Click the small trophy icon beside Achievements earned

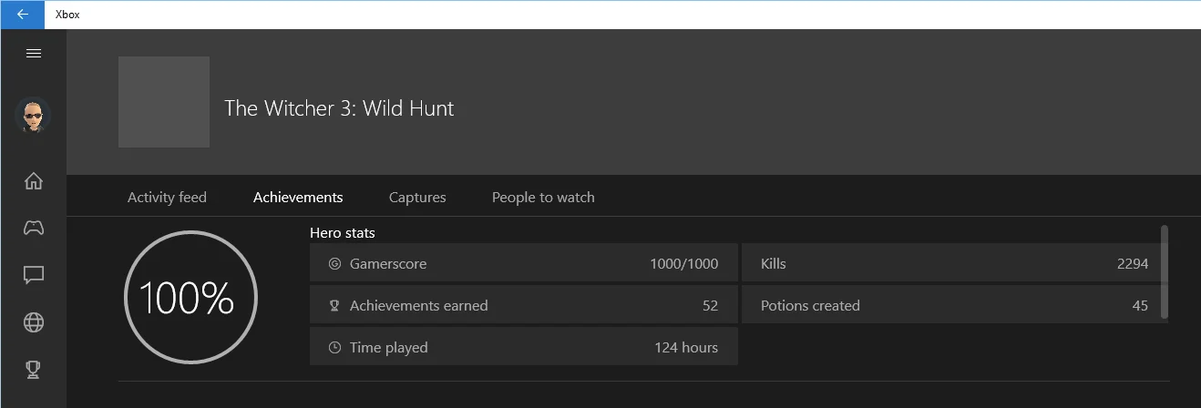coord(334,306)
